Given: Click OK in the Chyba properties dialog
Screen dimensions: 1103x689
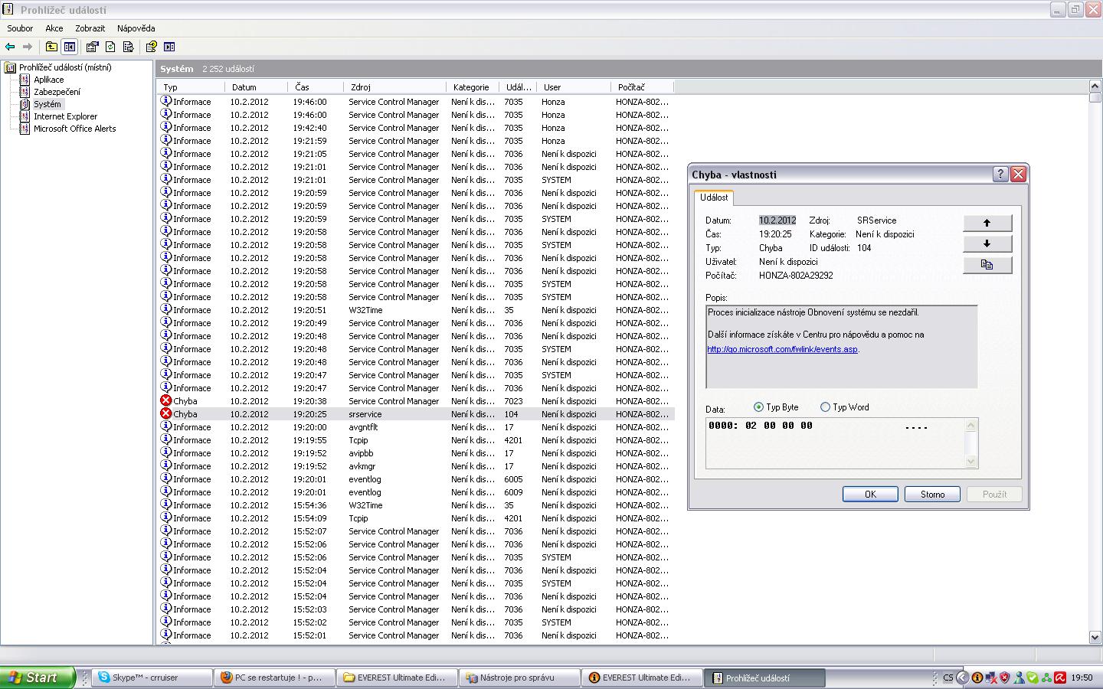Looking at the screenshot, I should click(870, 495).
